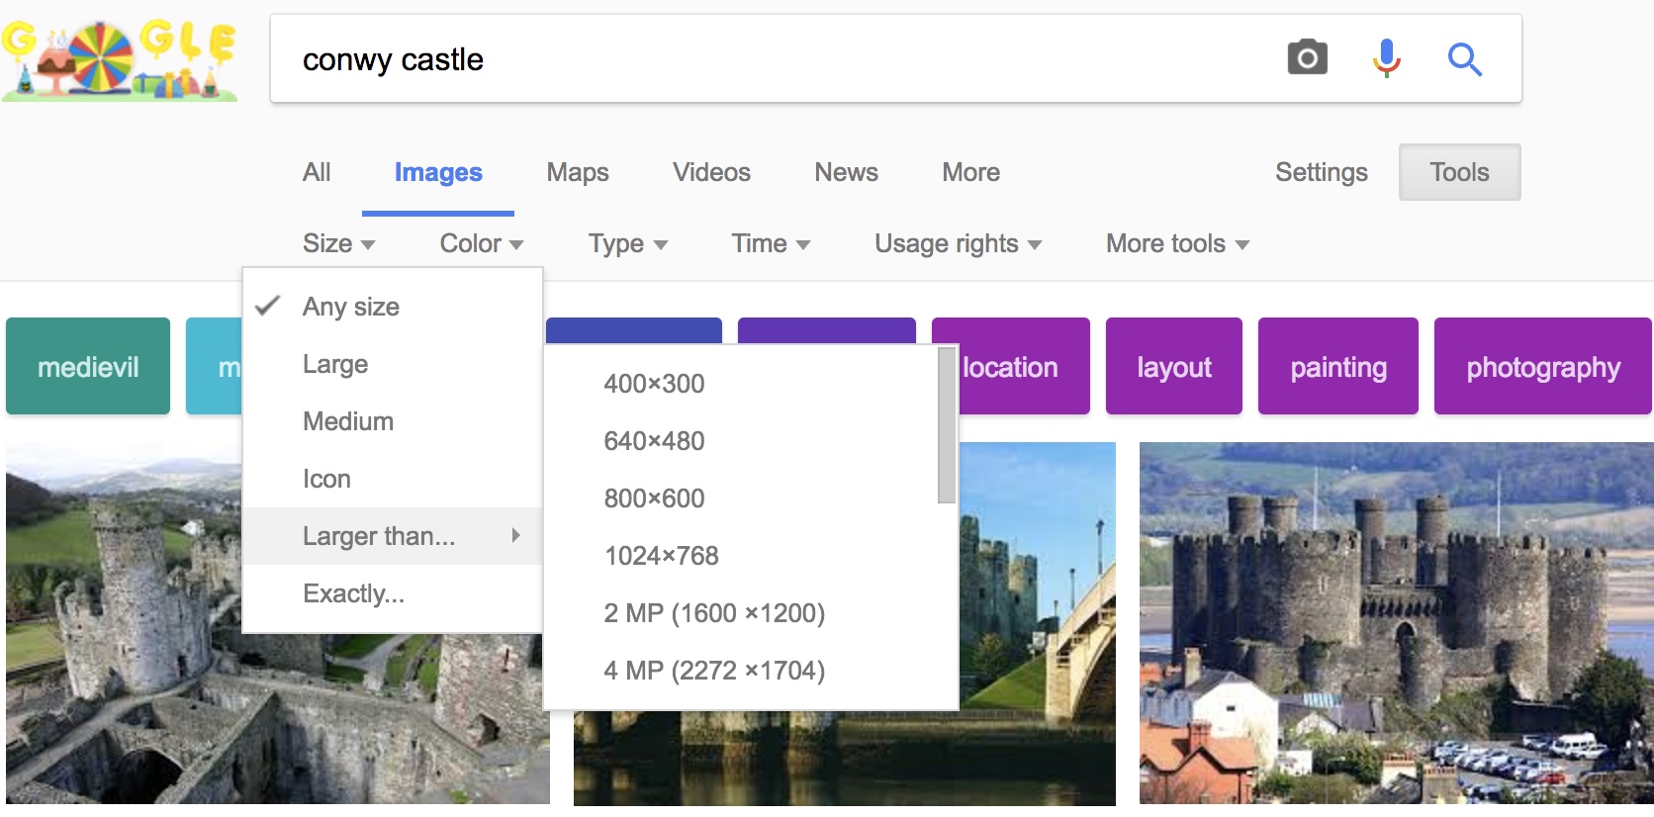
Task: Expand the More tools dropdown
Action: 1177,243
